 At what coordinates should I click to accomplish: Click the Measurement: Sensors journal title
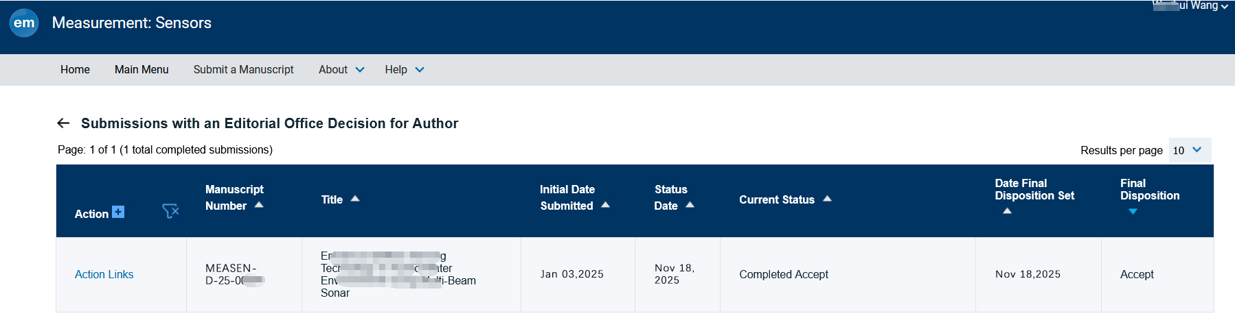(x=132, y=23)
